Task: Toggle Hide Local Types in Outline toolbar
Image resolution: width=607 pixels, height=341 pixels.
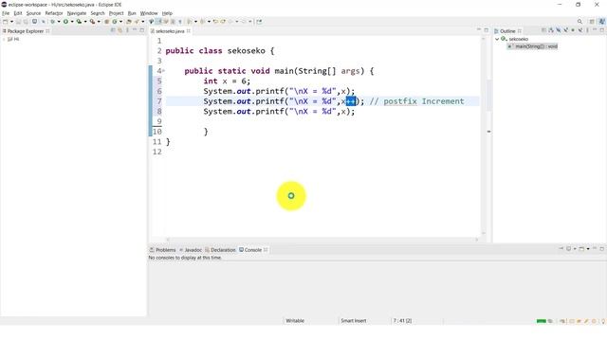Action: (x=580, y=30)
